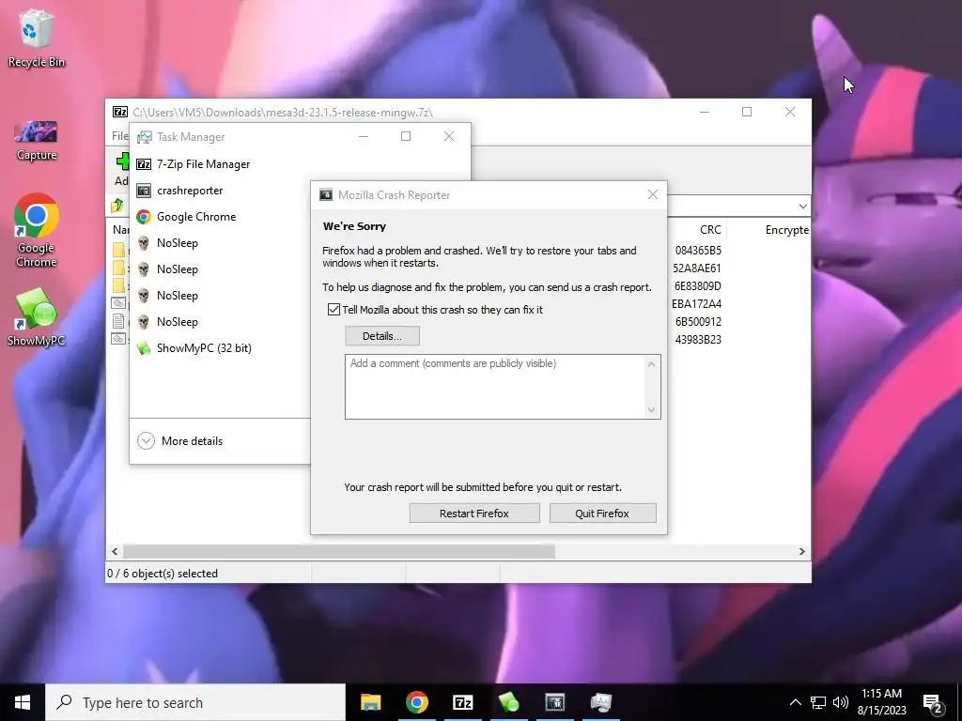Launch Google Chrome from the desktop icon
The height and width of the screenshot is (721, 962).
pos(37,230)
